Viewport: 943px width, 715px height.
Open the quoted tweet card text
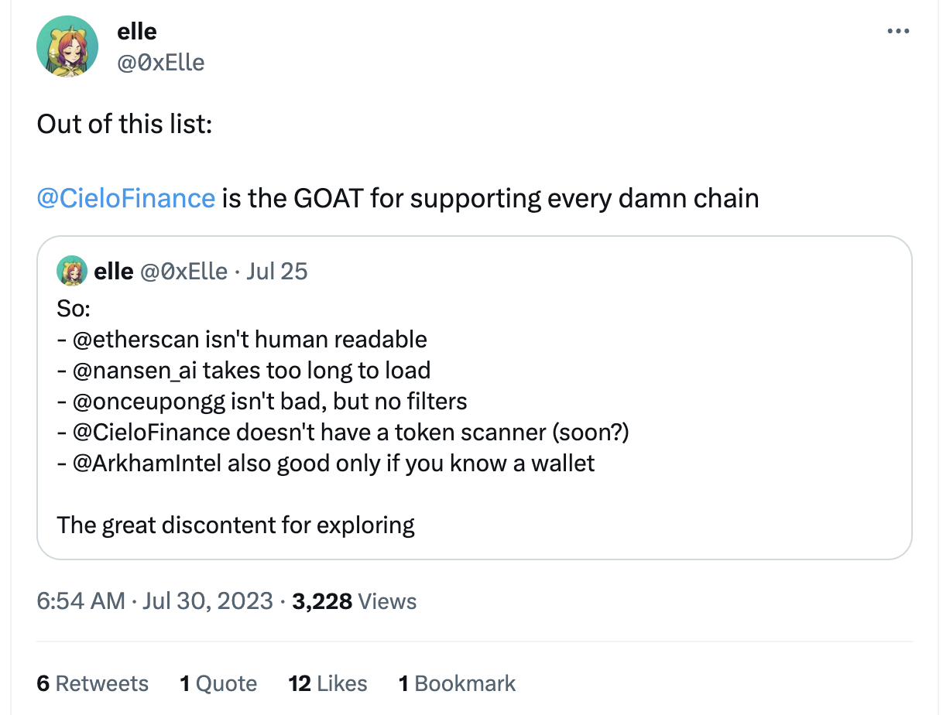pyautogui.click(x=474, y=418)
